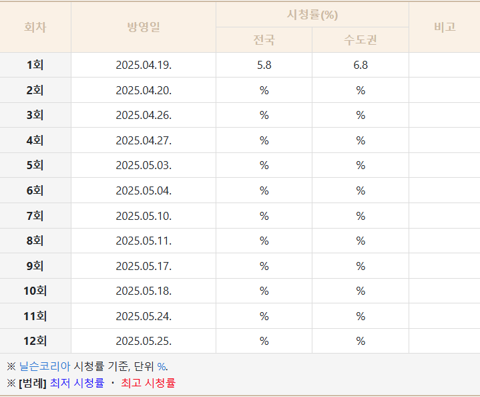This screenshot has height=397, width=480.
Task: Click the 8회 row label
Action: pyautogui.click(x=35, y=241)
